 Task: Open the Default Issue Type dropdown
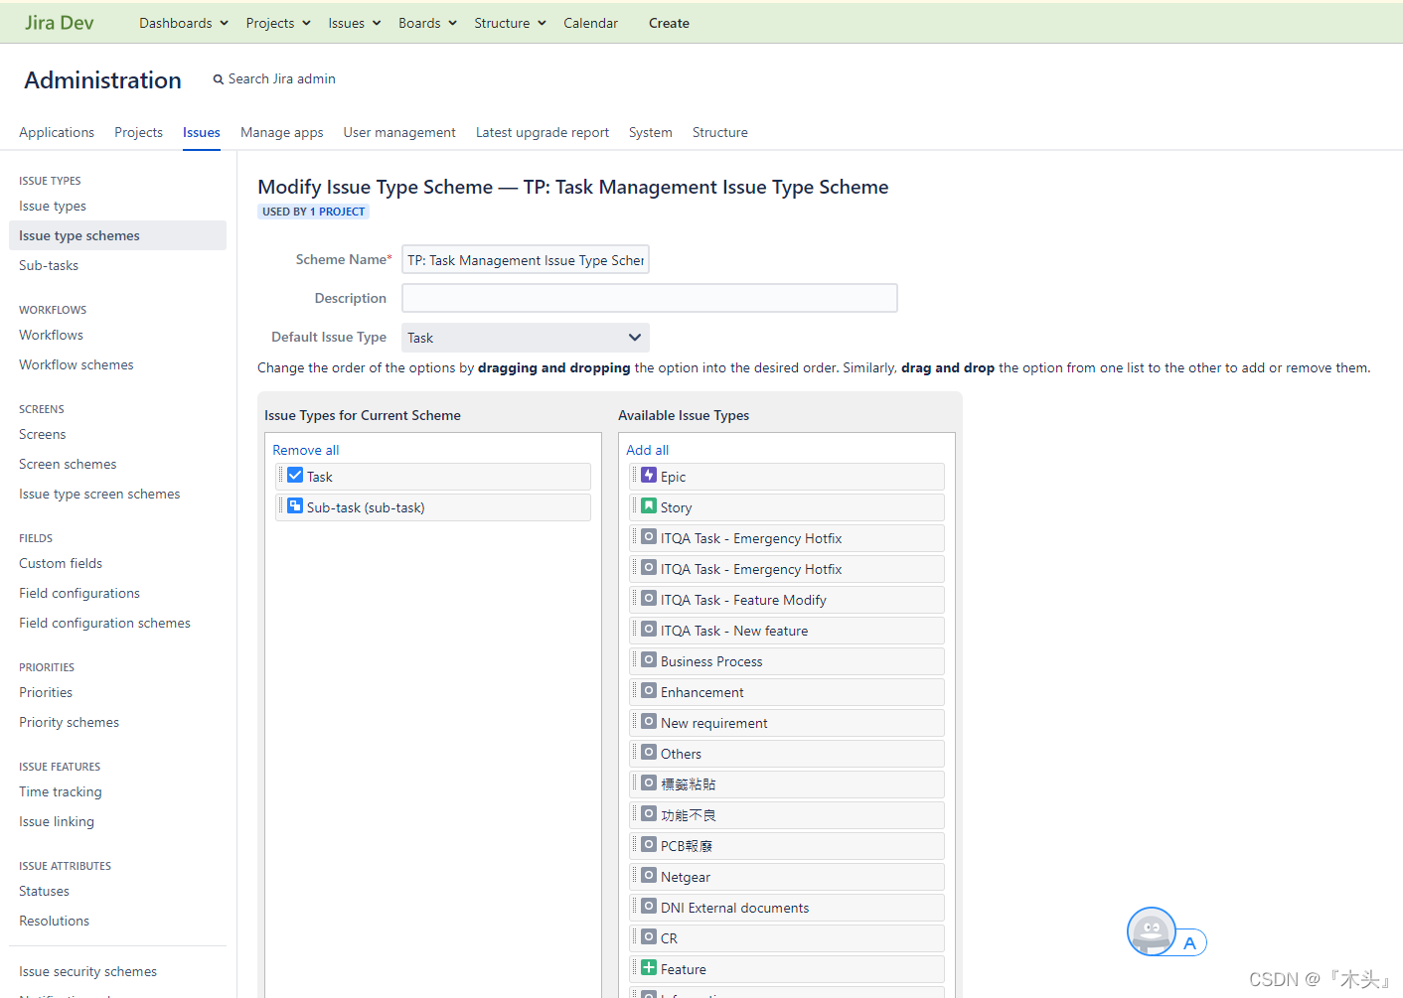pos(526,338)
